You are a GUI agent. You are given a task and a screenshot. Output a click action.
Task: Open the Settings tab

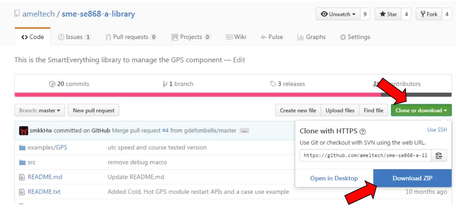(355, 37)
